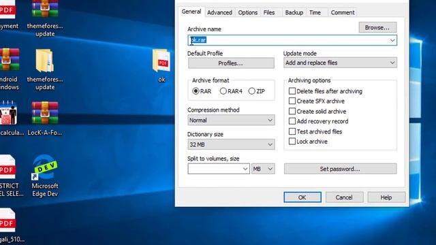The image size is (436, 245).
Task: Select the Microsoft Edge Dev desktop shortcut
Action: coord(45,176)
